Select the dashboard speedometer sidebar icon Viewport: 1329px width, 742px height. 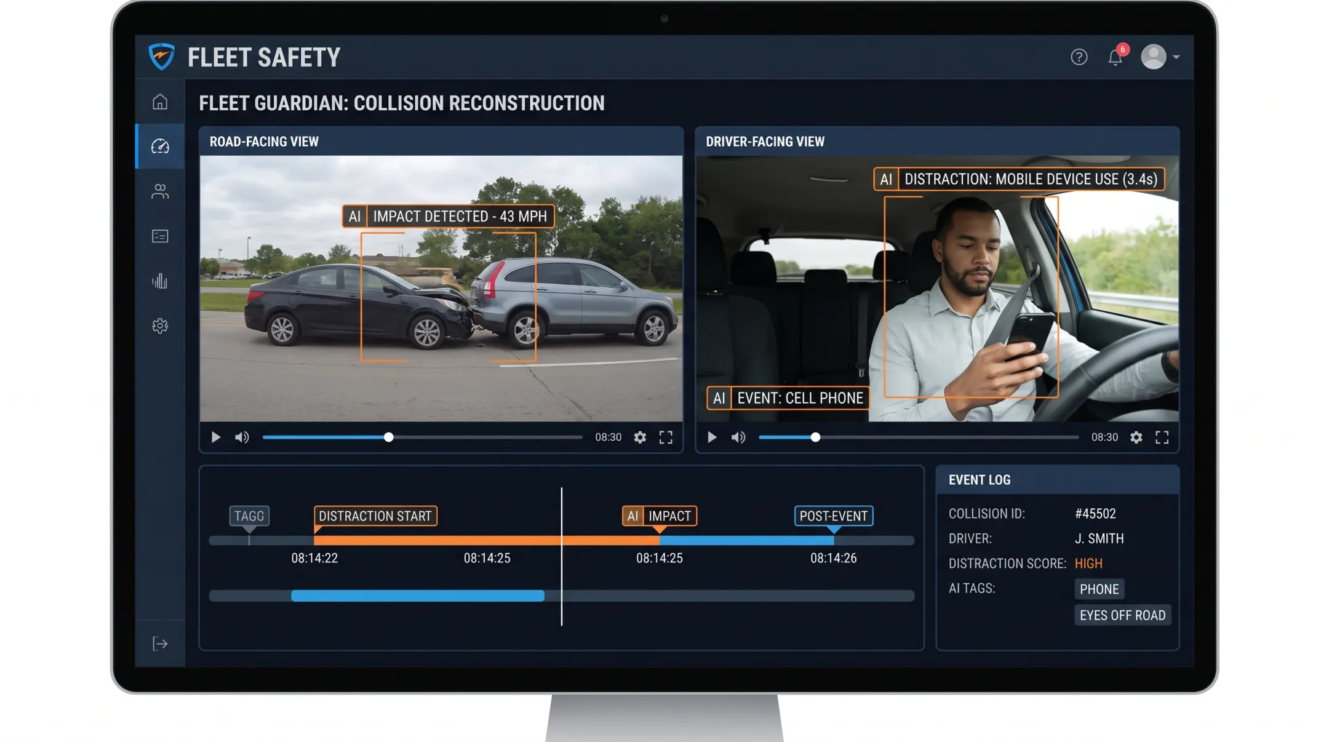tap(160, 146)
